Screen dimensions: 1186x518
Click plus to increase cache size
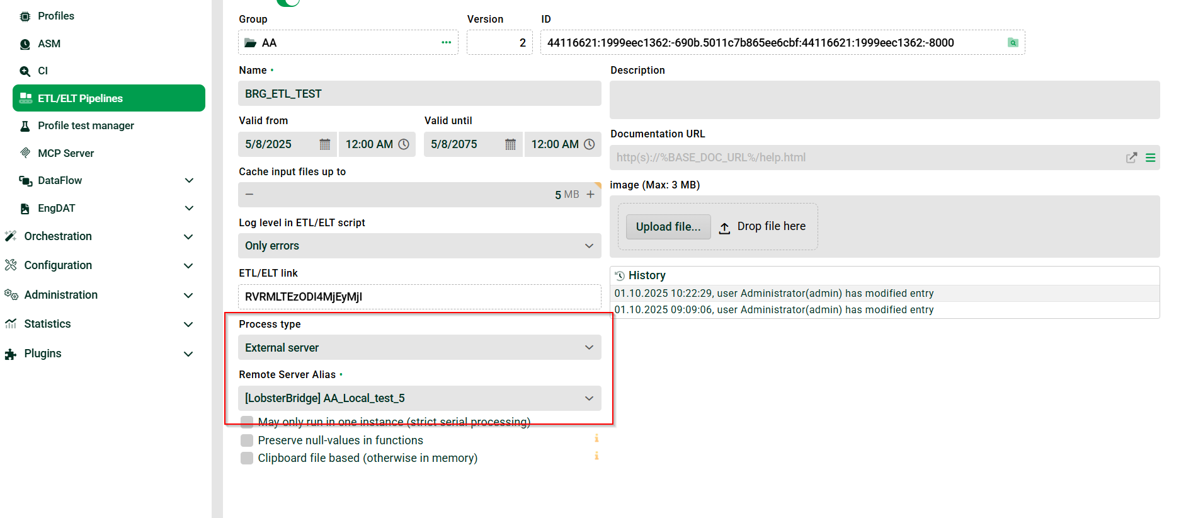590,195
